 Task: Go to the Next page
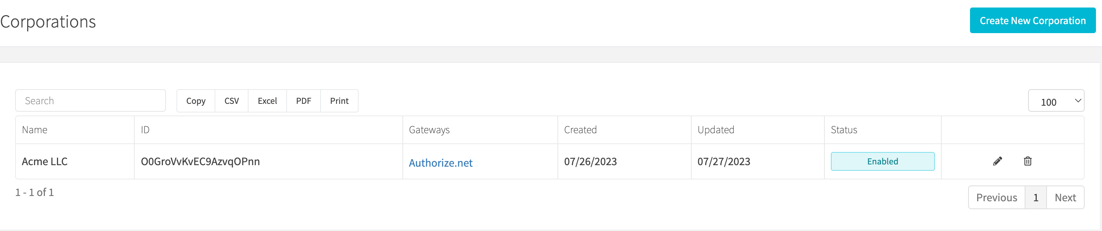tap(1065, 197)
